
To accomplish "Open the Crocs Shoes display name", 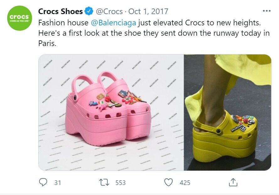I will coord(61,11).
